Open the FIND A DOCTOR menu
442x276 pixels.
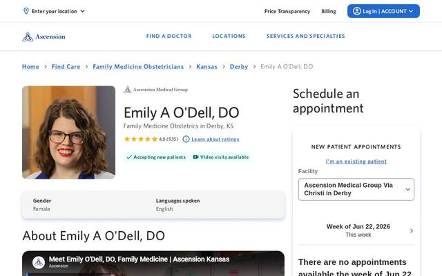tap(169, 36)
